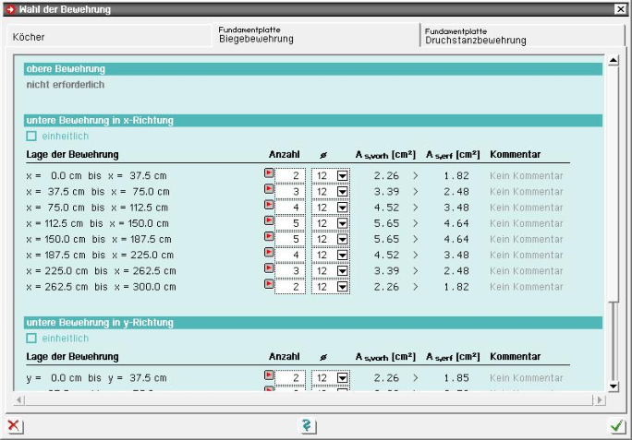Open diameter dropdown for x = 37.5 to 75.0 cm
This screenshot has width=632, height=440.
[x=342, y=192]
